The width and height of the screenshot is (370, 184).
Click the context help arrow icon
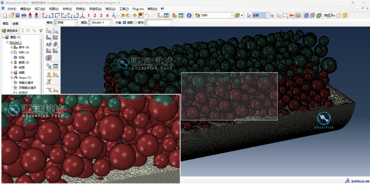pyautogui.click(x=162, y=9)
